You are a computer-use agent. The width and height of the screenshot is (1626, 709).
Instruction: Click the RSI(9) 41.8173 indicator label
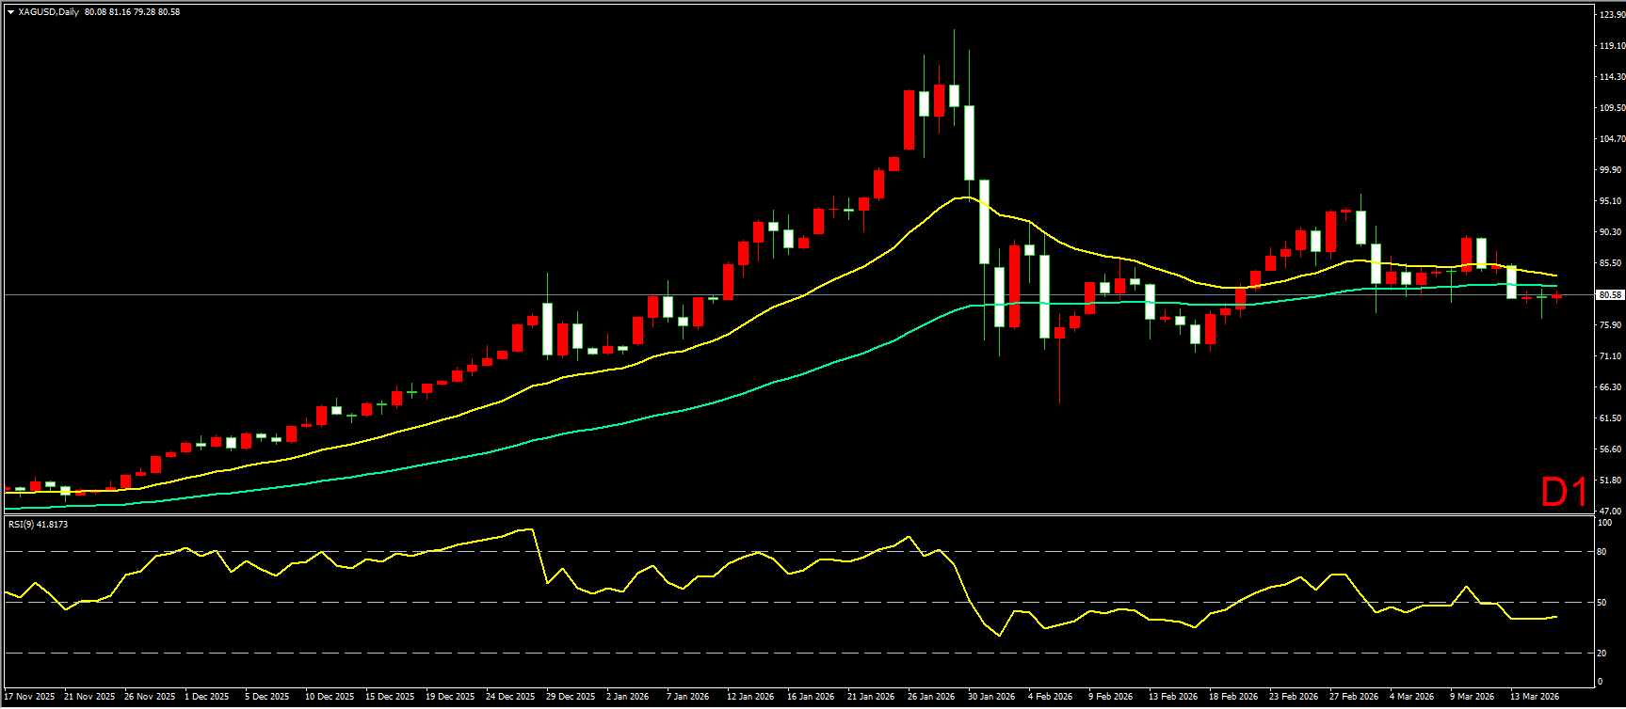[38, 525]
